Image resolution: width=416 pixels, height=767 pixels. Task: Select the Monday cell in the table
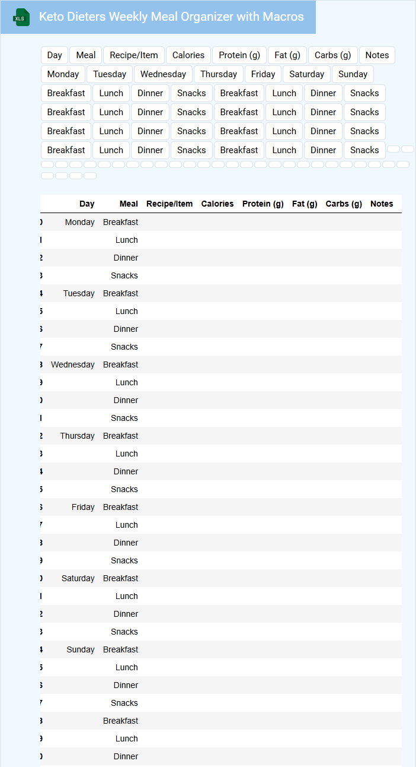79,222
